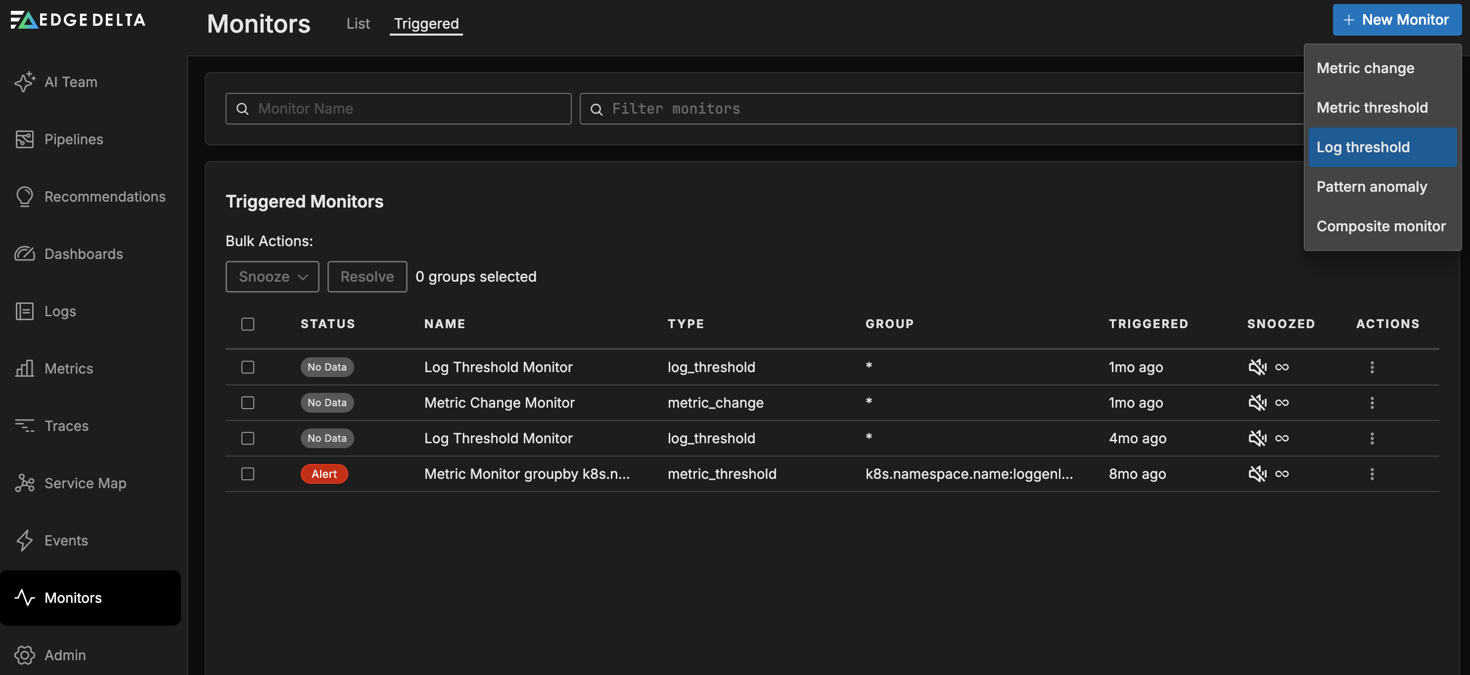Click the Resolve button

point(367,277)
